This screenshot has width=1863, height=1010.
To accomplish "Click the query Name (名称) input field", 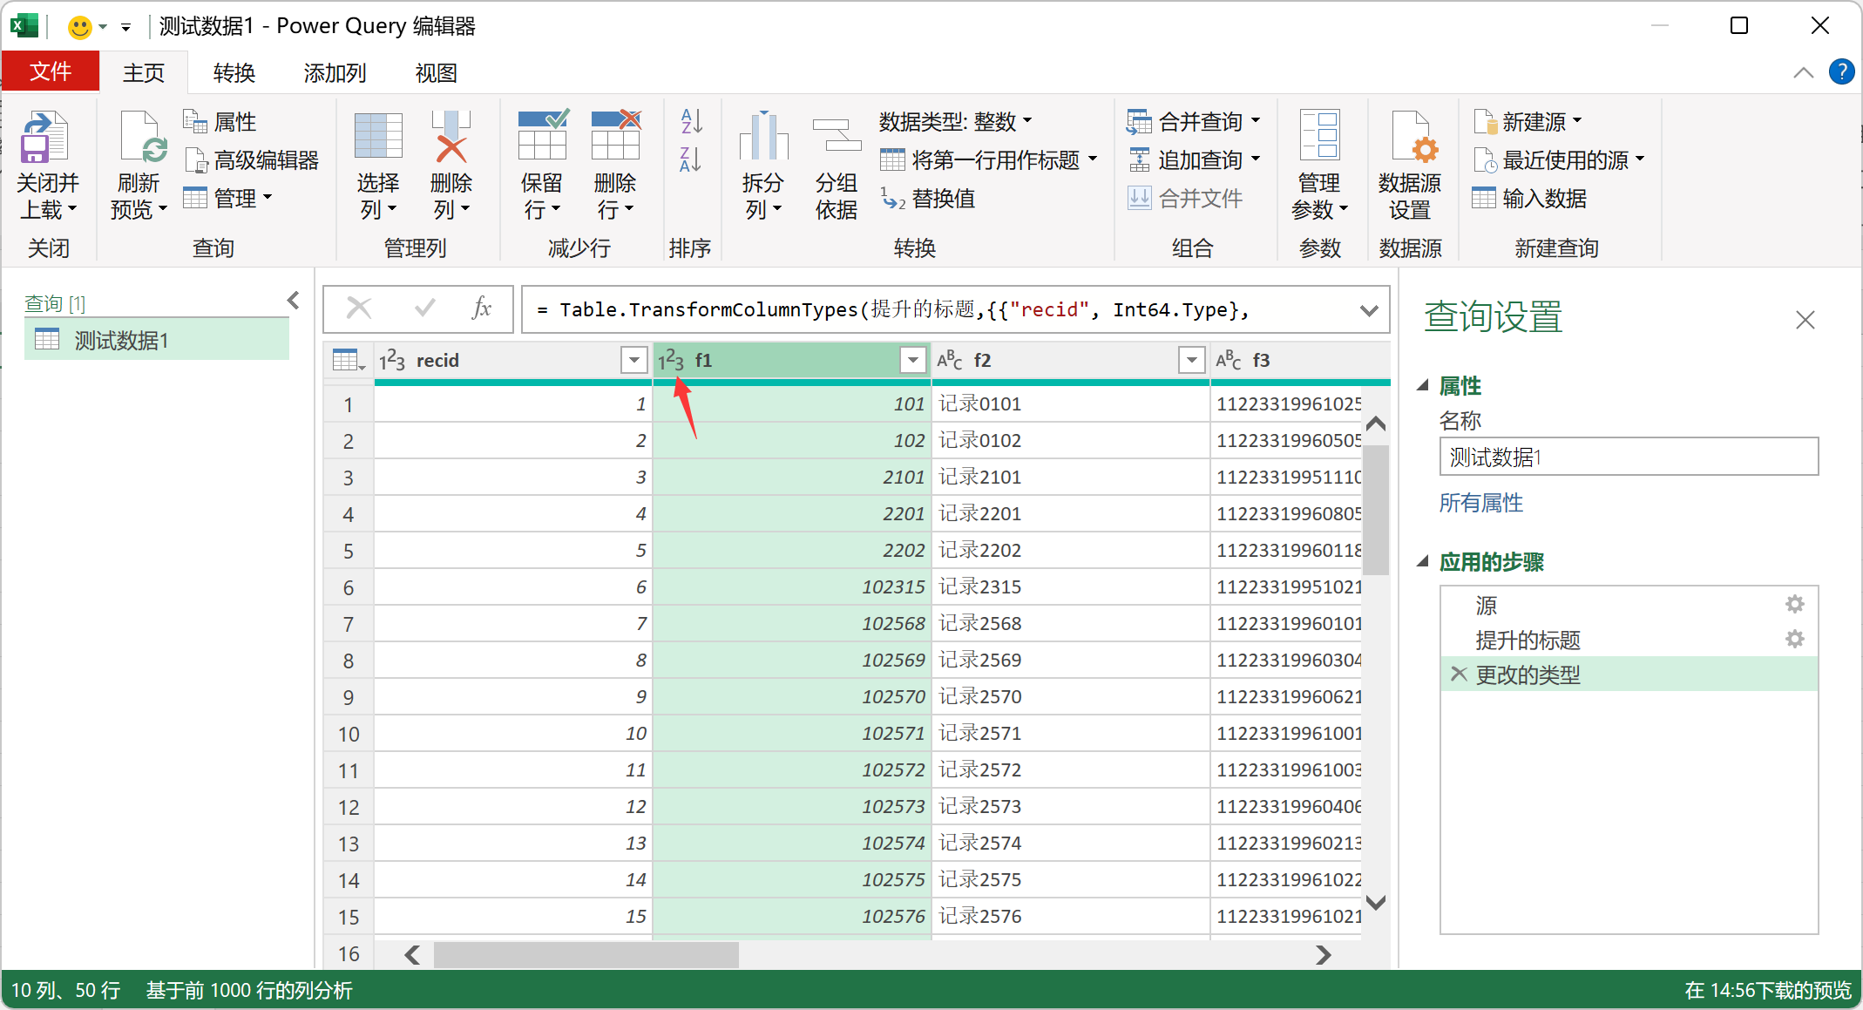I will 1628,457.
